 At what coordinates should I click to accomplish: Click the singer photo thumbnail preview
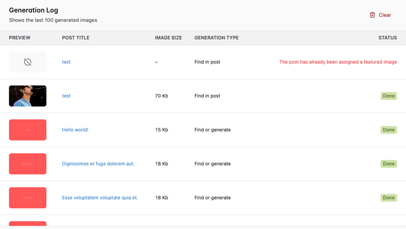click(28, 96)
